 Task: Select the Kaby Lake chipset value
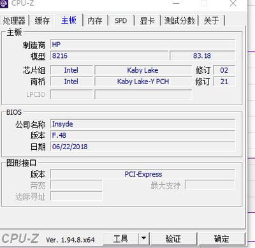143,70
